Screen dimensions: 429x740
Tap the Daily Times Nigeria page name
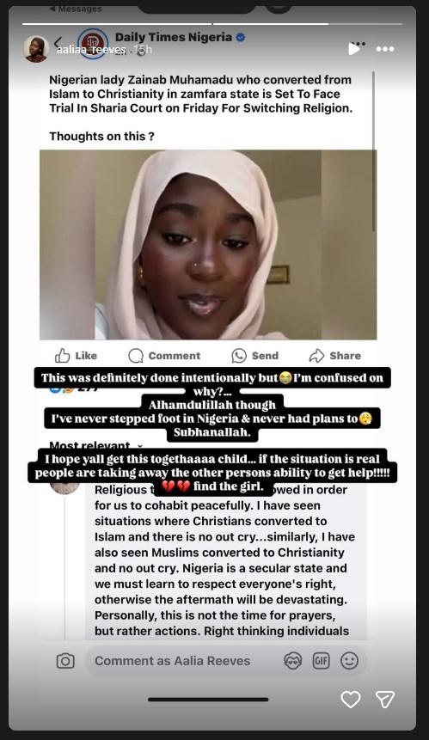click(174, 37)
